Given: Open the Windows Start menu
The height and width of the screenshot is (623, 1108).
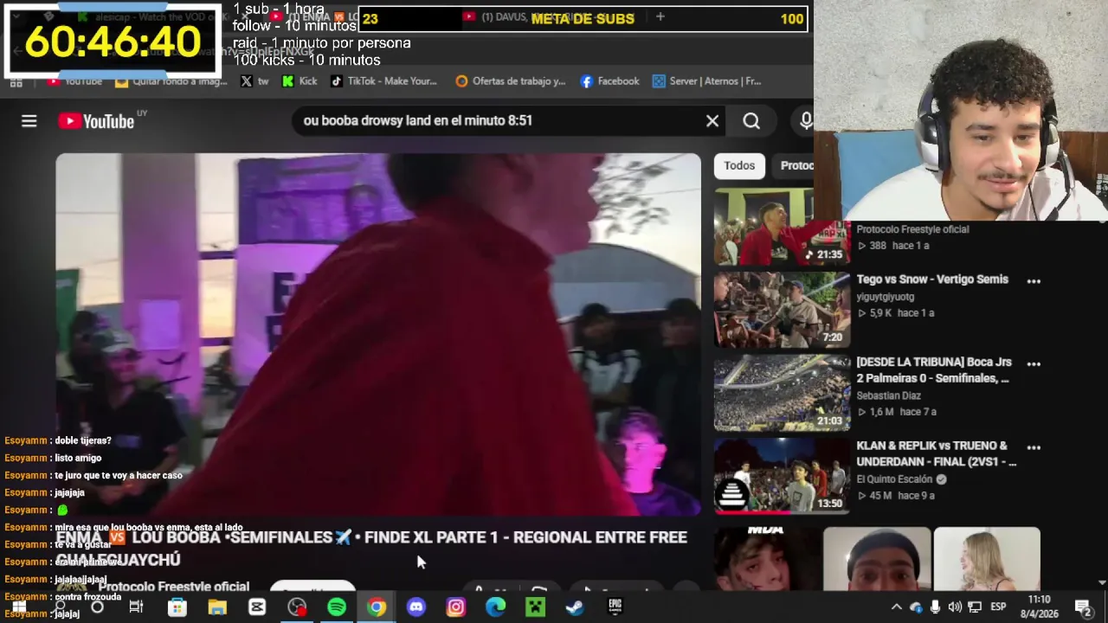Looking at the screenshot, I should 18,607.
